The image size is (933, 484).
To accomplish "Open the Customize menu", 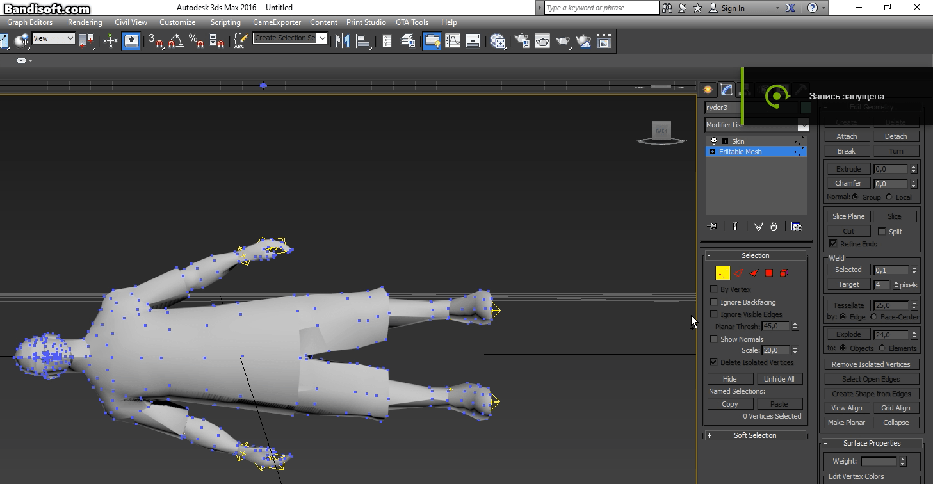I will click(x=177, y=22).
